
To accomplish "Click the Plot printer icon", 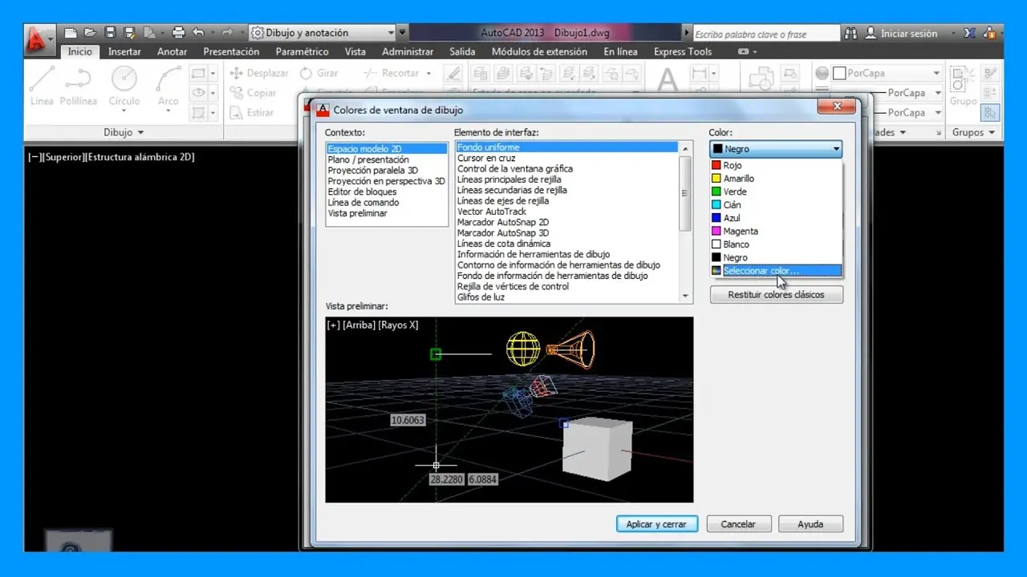I will coord(178,33).
